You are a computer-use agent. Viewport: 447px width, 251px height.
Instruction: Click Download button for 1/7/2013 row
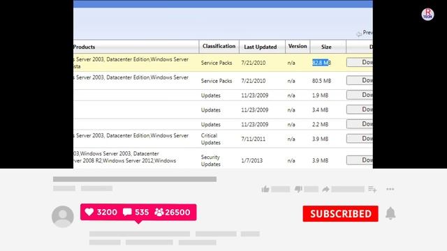click(x=360, y=160)
